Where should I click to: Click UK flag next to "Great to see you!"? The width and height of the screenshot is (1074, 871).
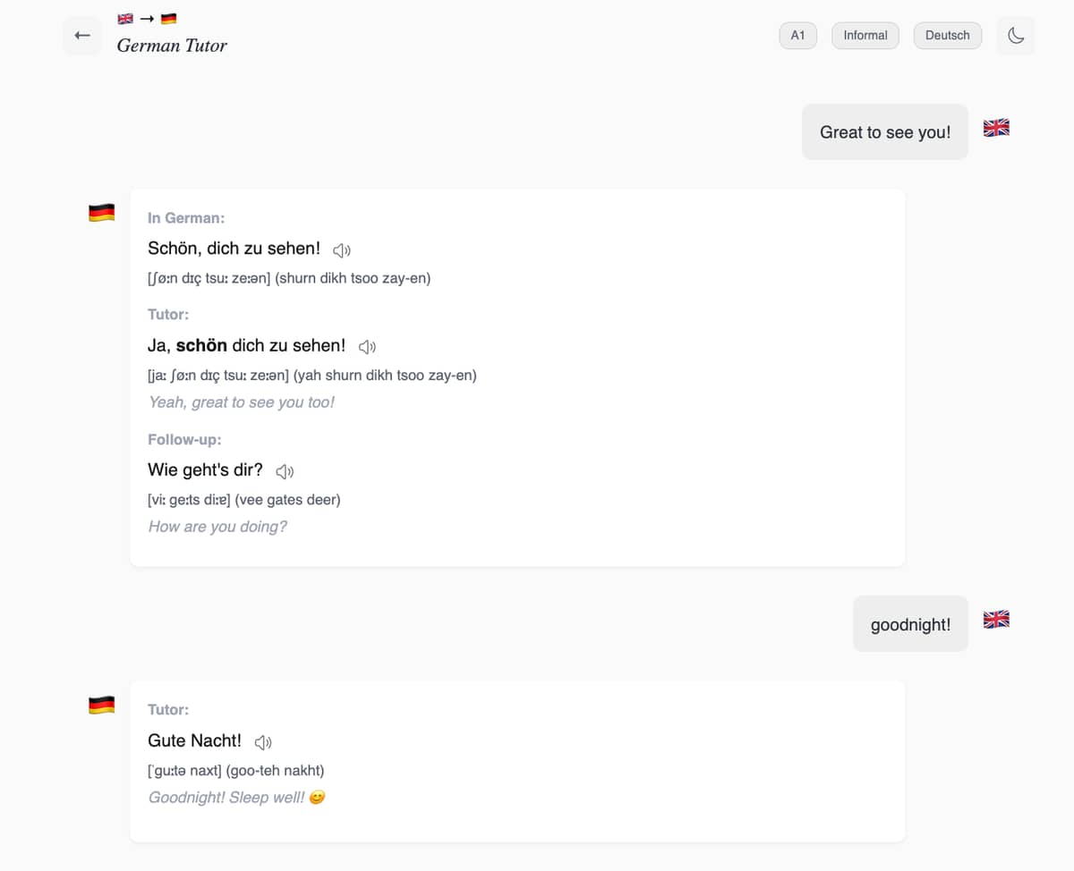point(996,128)
